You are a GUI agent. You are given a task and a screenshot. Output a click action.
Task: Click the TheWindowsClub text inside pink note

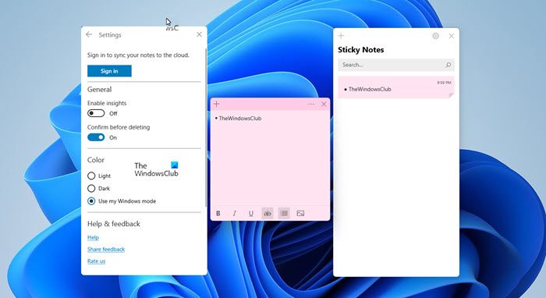point(240,119)
